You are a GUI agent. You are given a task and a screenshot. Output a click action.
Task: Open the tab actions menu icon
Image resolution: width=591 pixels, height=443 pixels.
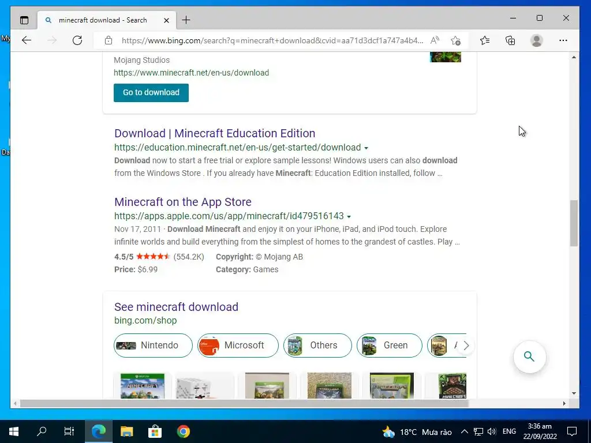pyautogui.click(x=24, y=20)
